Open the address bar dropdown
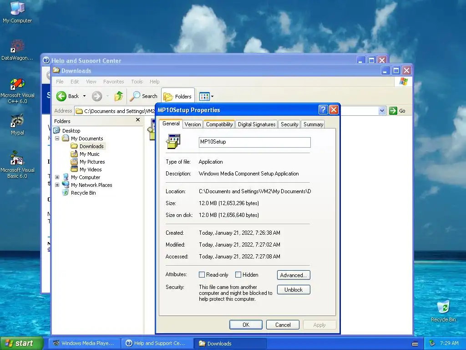Screen dimensions: 466x350 point(382,111)
